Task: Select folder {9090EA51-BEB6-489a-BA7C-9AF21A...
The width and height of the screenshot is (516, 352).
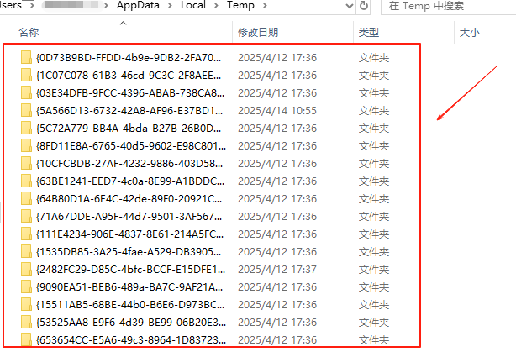Action: (129, 287)
